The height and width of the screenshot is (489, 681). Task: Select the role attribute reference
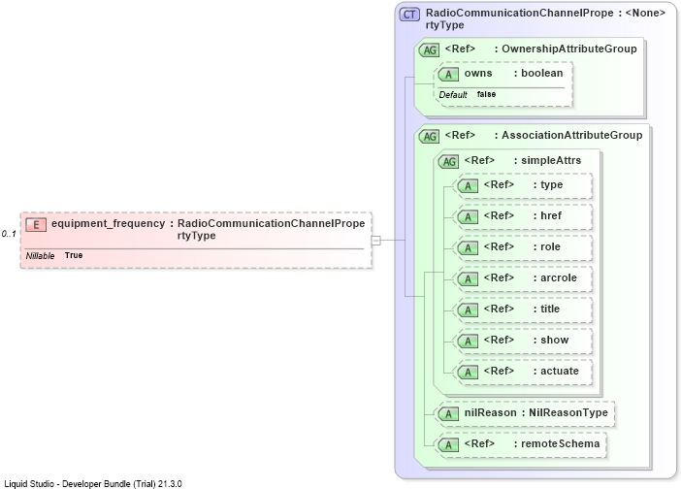(x=550, y=246)
